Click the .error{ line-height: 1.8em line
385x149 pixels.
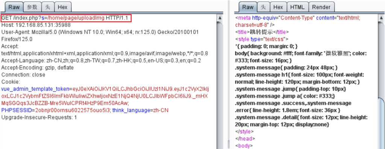tap(288, 110)
